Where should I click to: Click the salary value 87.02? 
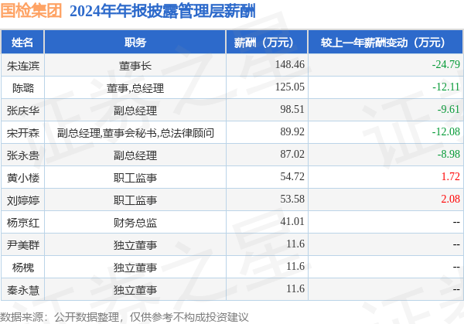coord(292,154)
